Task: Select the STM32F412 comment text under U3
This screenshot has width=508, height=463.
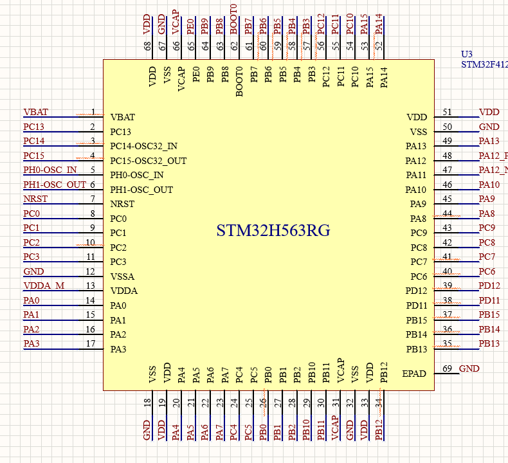Action: (484, 64)
